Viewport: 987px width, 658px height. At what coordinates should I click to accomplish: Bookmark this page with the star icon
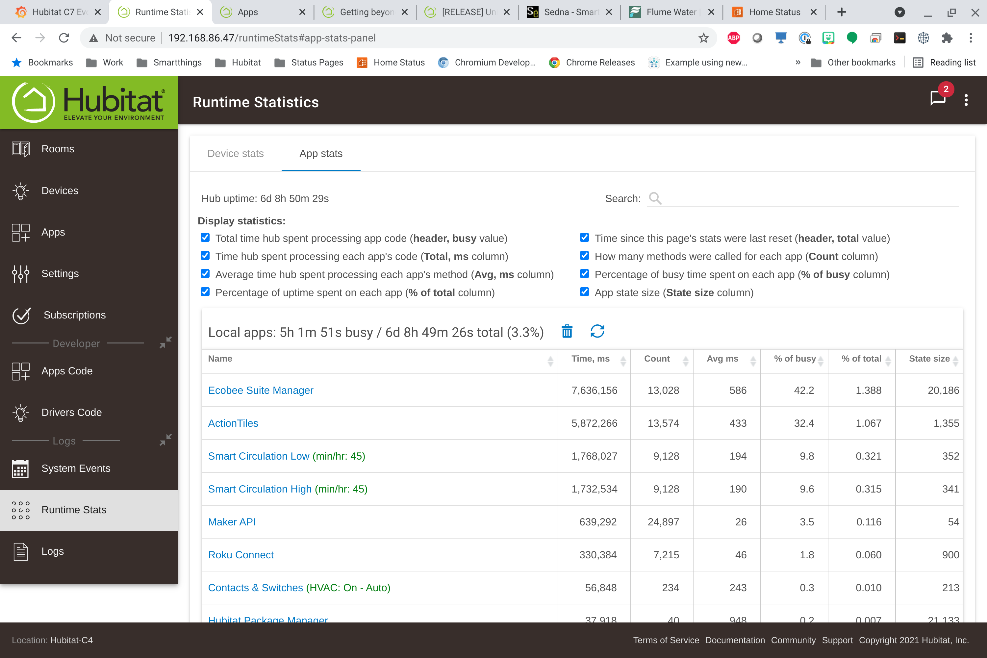point(703,38)
